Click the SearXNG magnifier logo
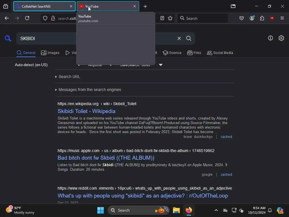The image size is (289, 217). [x=8, y=38]
